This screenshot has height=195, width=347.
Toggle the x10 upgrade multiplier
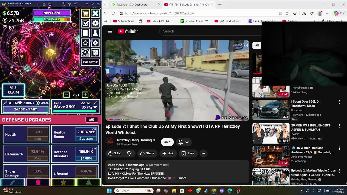coord(92,120)
